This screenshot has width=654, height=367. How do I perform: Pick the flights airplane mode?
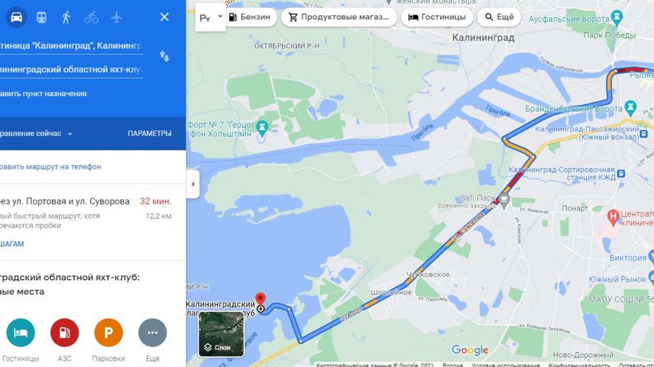click(x=116, y=17)
